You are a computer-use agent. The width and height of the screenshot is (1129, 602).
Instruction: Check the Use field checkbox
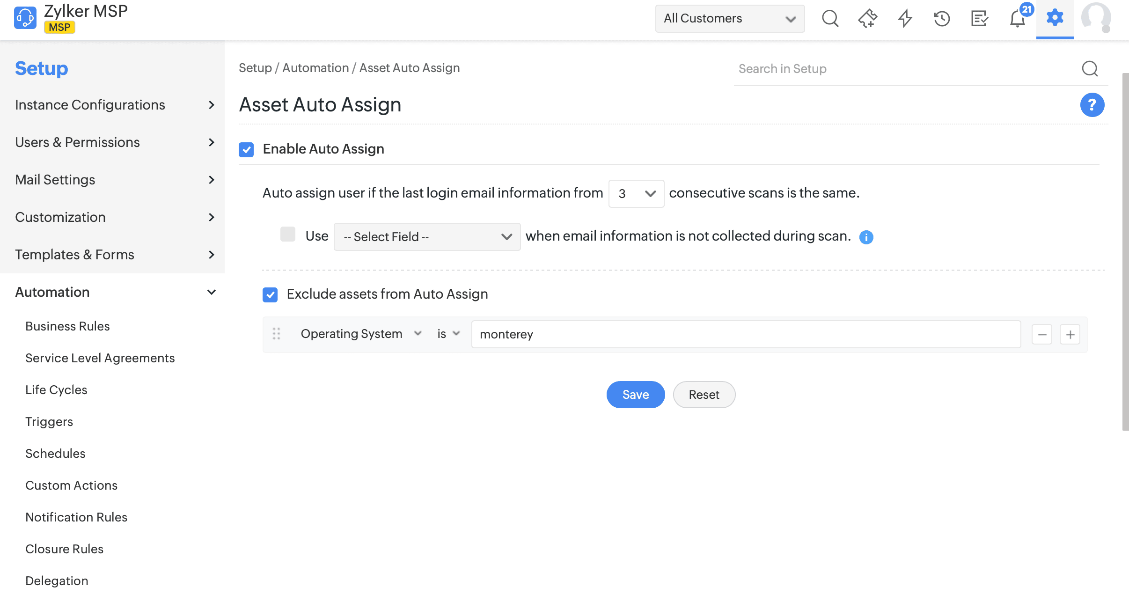[x=288, y=235]
